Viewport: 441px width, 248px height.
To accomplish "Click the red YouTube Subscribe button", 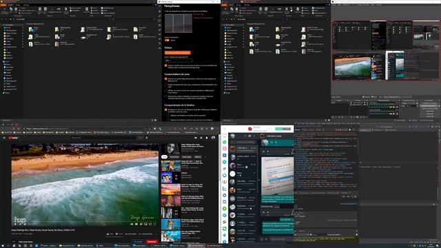I will pyautogui.click(x=152, y=242).
